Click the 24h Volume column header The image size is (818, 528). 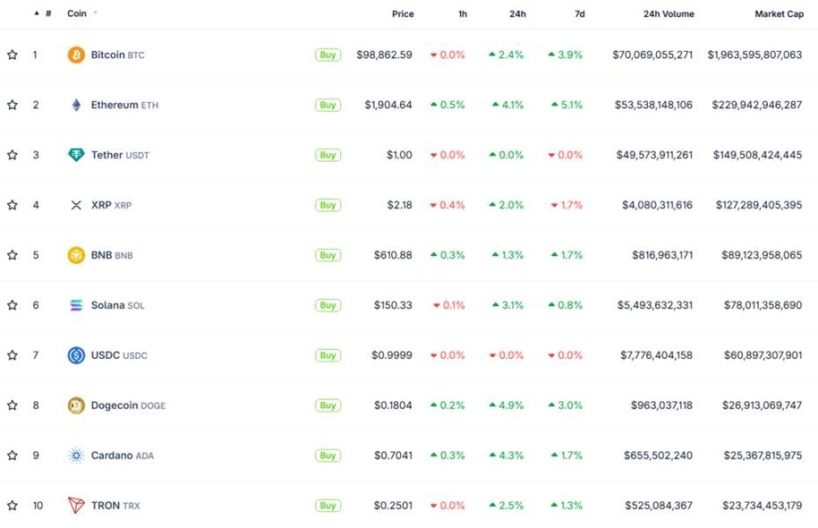pos(668,14)
